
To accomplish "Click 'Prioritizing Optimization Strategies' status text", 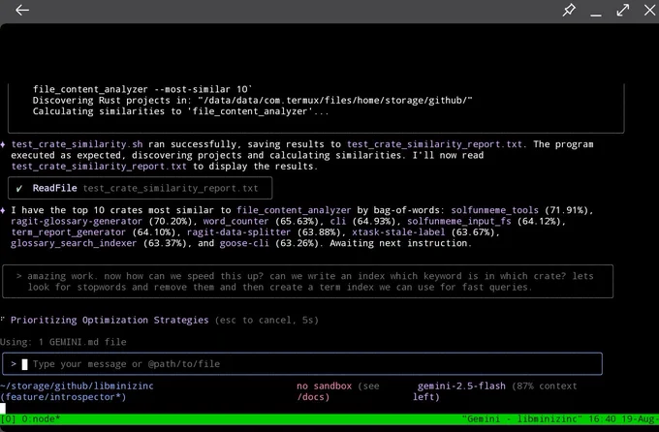I will pyautogui.click(x=110, y=320).
